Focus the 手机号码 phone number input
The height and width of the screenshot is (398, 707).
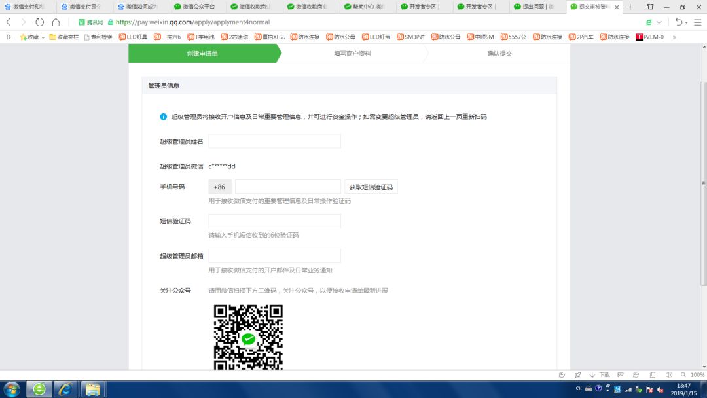(x=287, y=187)
